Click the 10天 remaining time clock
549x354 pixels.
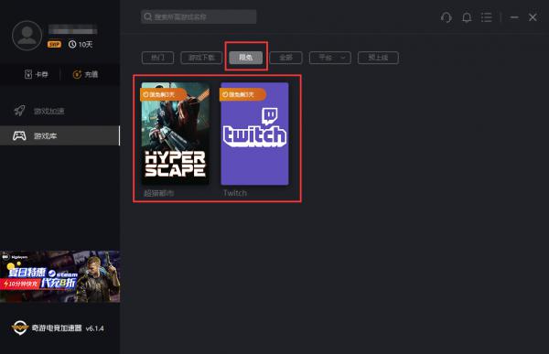coord(81,45)
